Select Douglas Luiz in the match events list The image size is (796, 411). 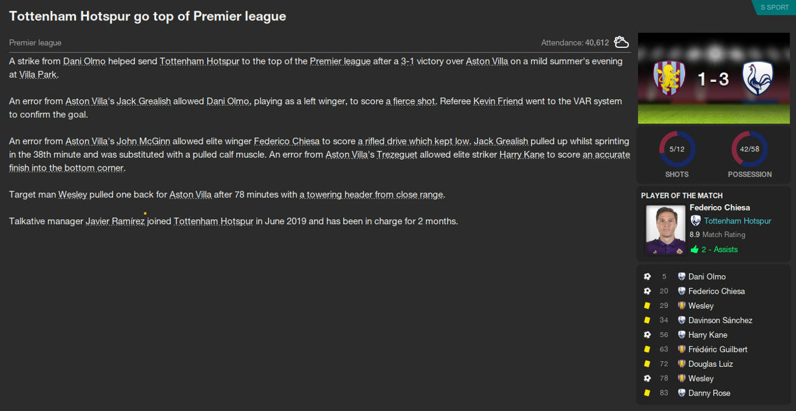point(710,364)
